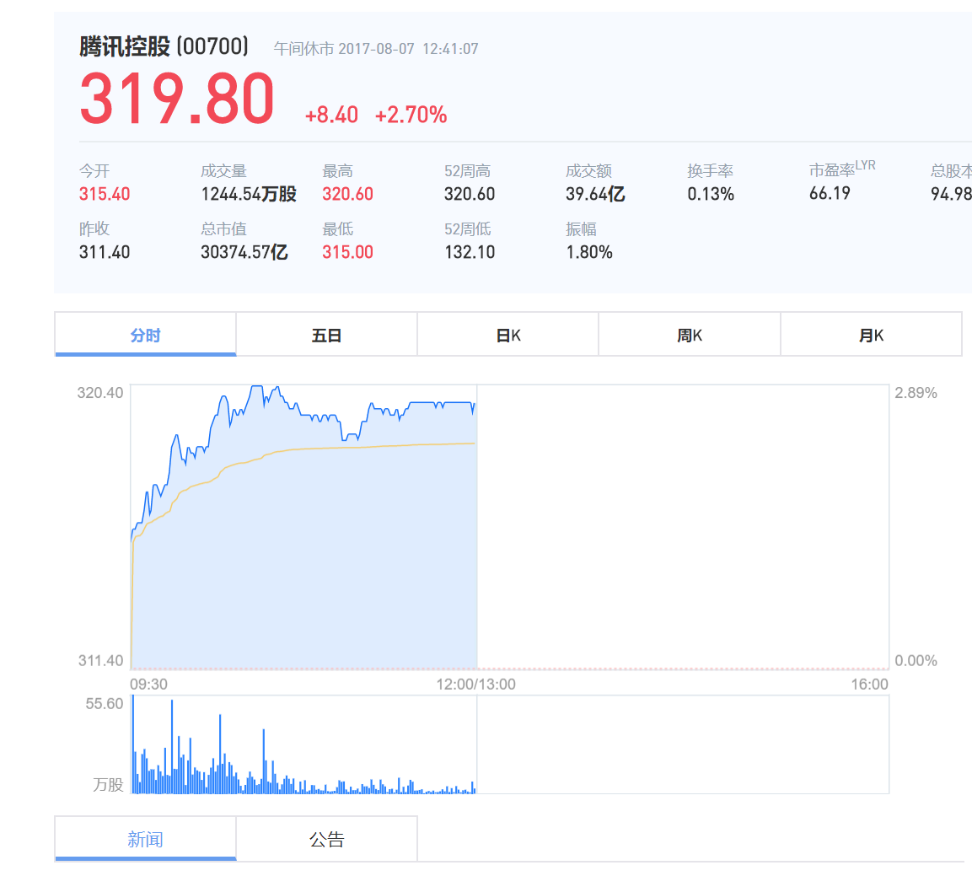
Task: Click the 12:00/13:00 time axis label
Action: click(476, 684)
